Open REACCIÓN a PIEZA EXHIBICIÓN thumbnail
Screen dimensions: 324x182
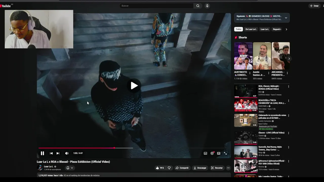point(246,105)
